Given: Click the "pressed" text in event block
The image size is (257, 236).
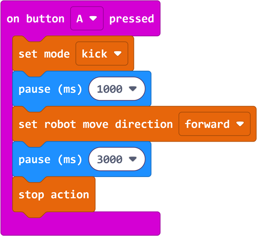Looking at the screenshot, I should tap(131, 19).
